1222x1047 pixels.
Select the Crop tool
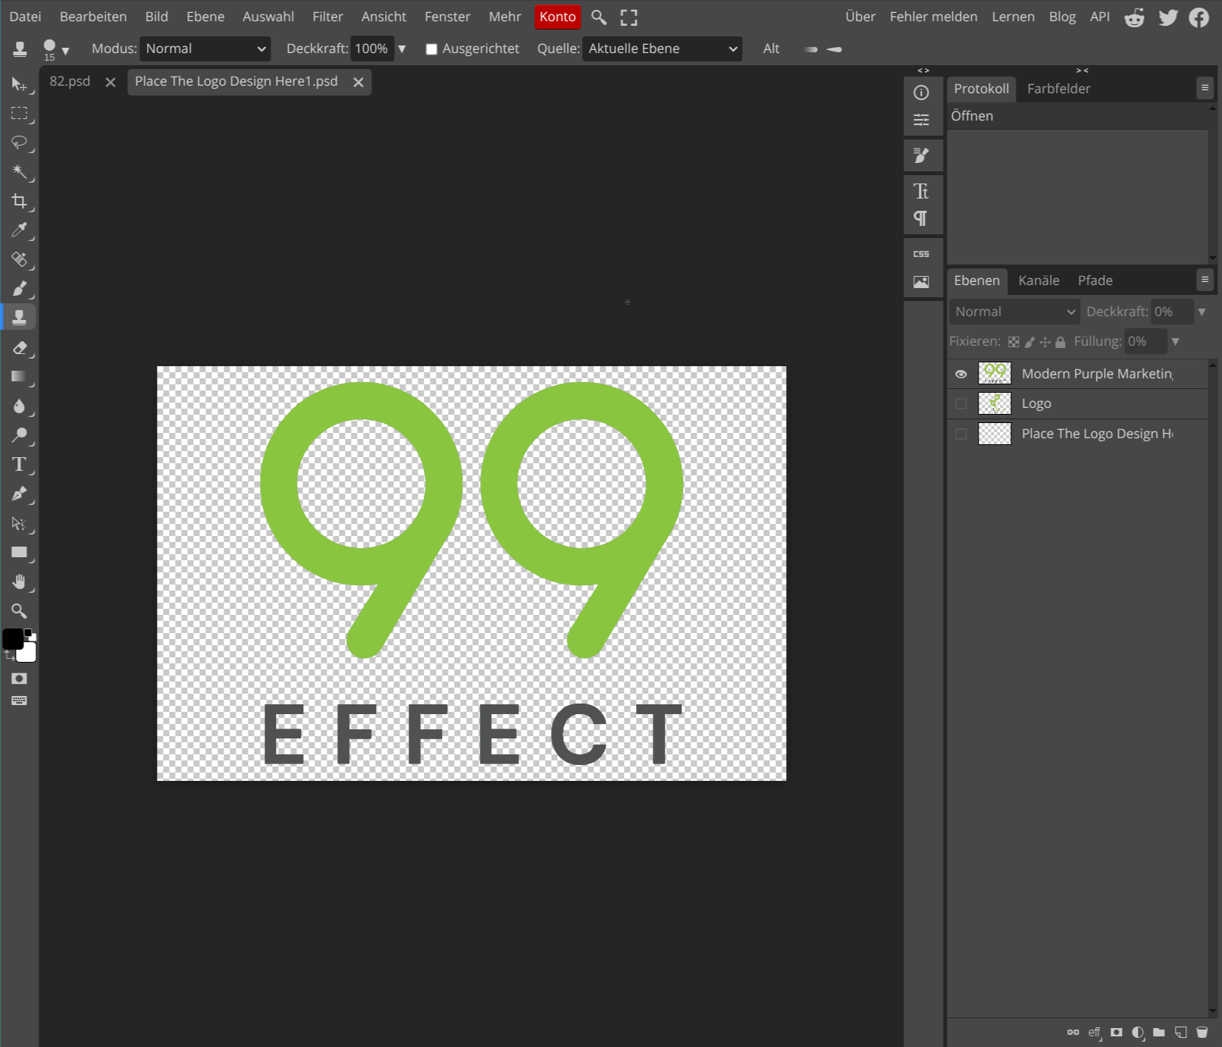(19, 201)
